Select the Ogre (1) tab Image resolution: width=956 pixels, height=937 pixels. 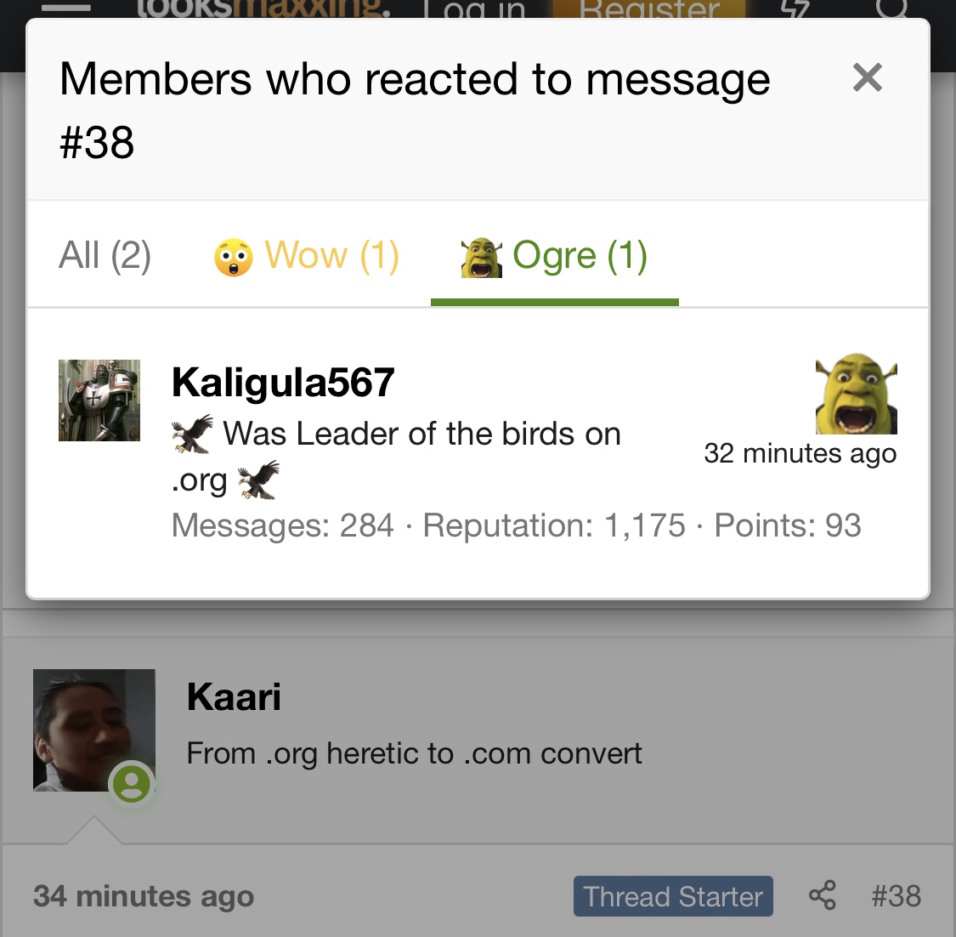[554, 255]
